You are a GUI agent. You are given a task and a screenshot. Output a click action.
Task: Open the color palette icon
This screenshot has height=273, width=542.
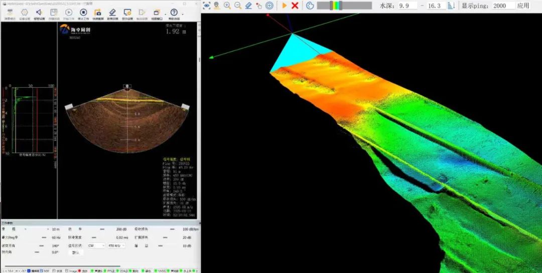(x=310, y=6)
